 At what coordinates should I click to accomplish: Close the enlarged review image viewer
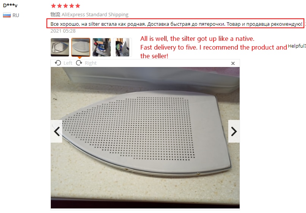(233, 63)
